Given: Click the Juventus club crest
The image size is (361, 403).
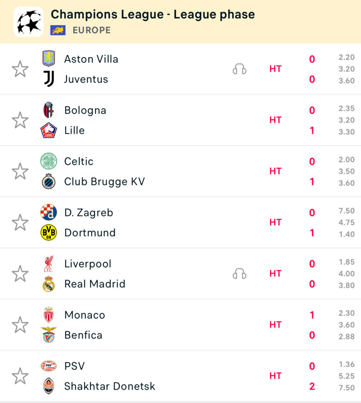Looking at the screenshot, I should click(x=48, y=79).
